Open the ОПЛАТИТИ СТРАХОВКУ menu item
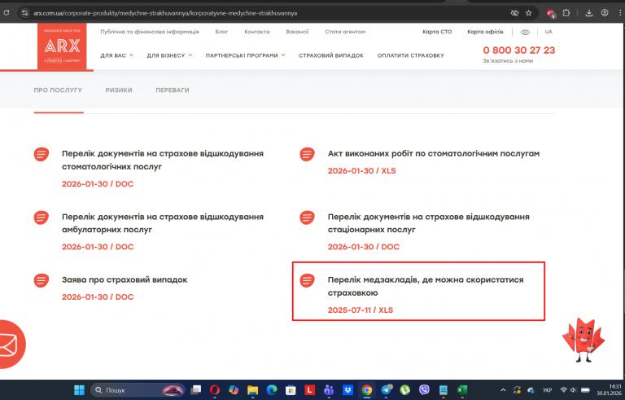Screen dimensions: 625x400 (410, 55)
